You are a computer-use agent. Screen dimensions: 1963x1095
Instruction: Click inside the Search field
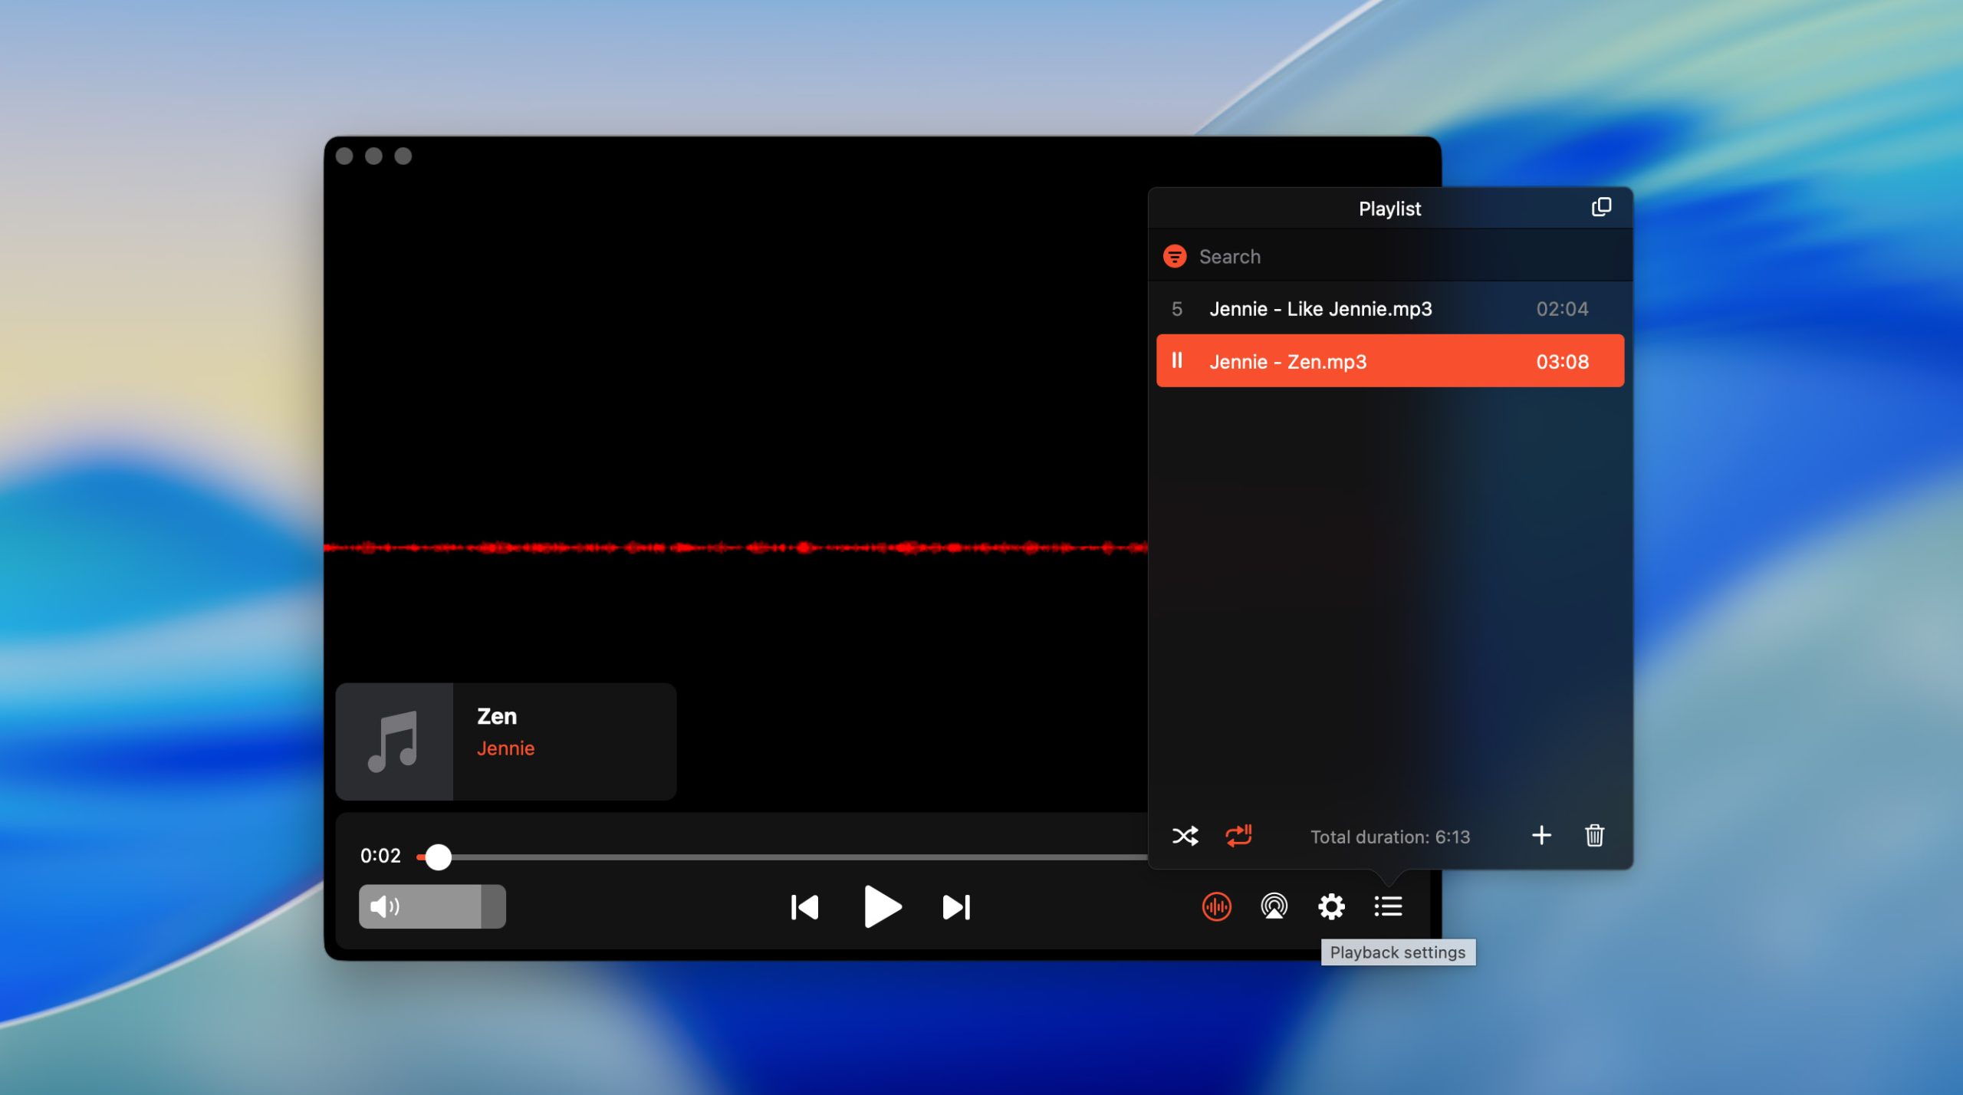pos(1304,256)
